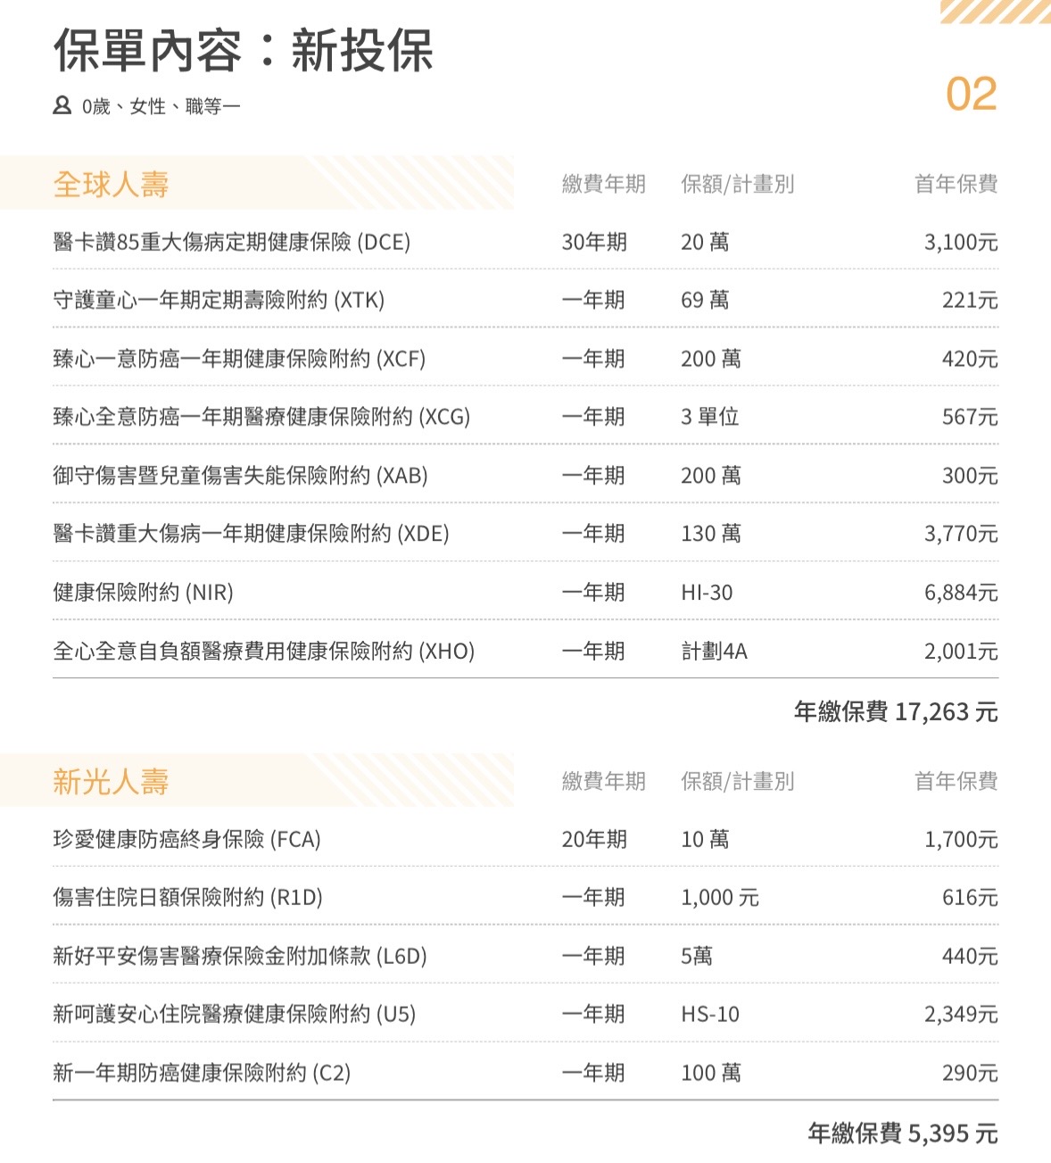The width and height of the screenshot is (1051, 1163).
Task: Open 新好平安傷害醫療保險金附加條款 (L6D) item
Action: tap(240, 956)
